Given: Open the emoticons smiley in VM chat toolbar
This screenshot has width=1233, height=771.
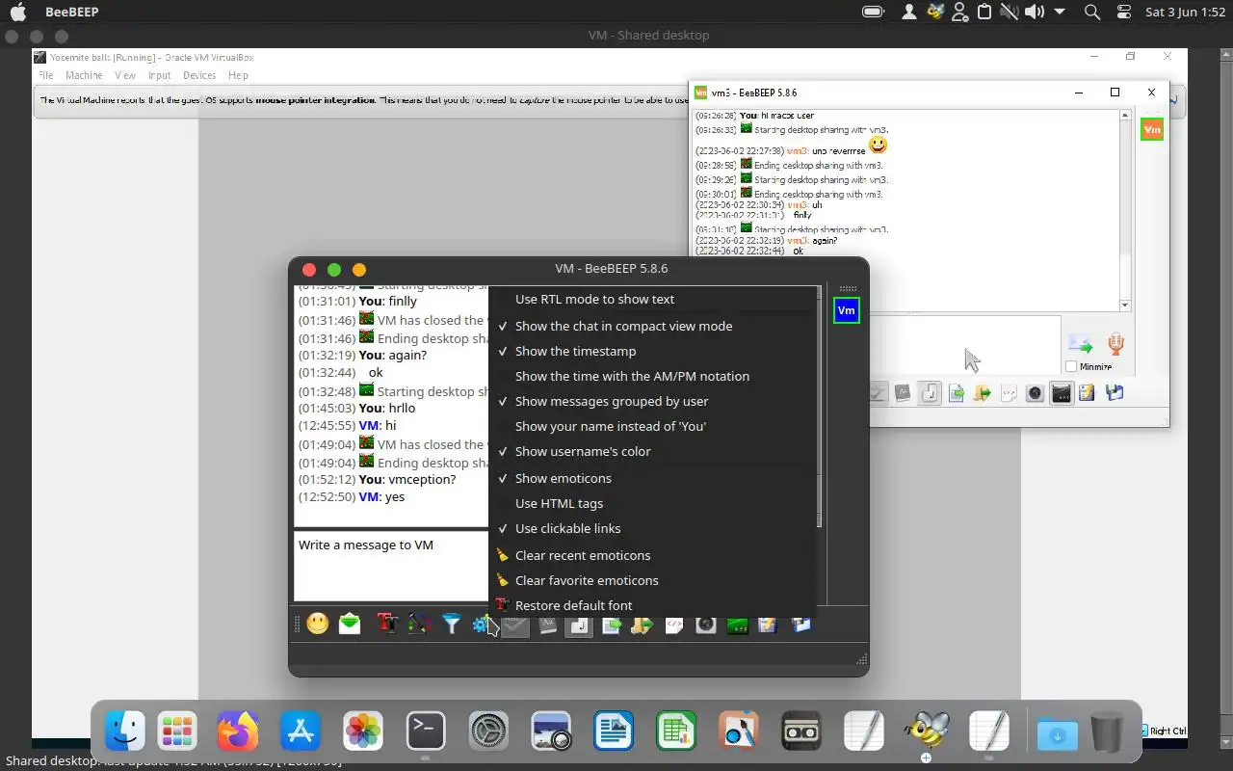Looking at the screenshot, I should (318, 624).
